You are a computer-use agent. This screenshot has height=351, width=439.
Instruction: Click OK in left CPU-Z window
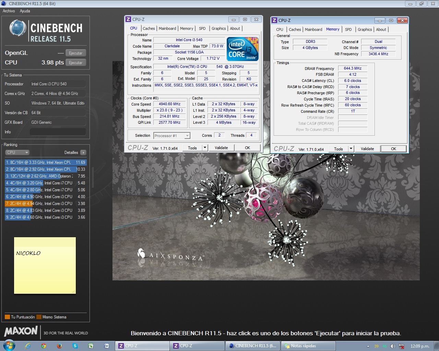(247, 148)
